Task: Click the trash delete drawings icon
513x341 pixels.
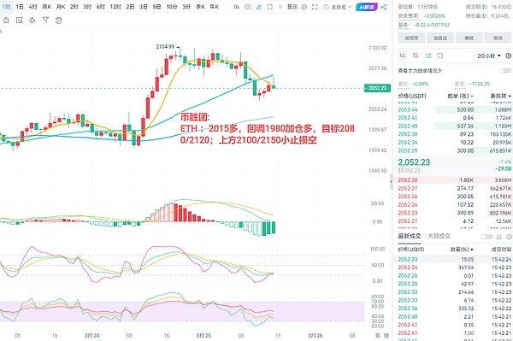Action: point(58,21)
